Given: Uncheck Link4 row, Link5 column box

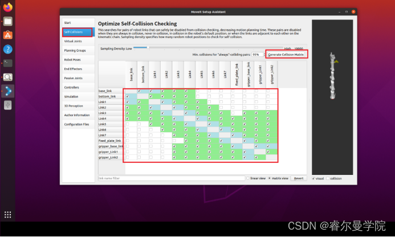Looking at the screenshot, I should tap(198, 118).
